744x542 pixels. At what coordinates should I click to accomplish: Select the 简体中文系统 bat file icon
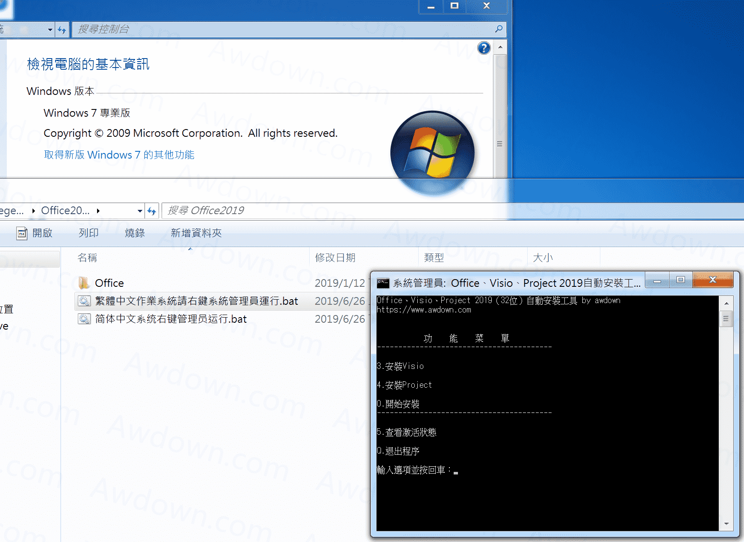(84, 319)
